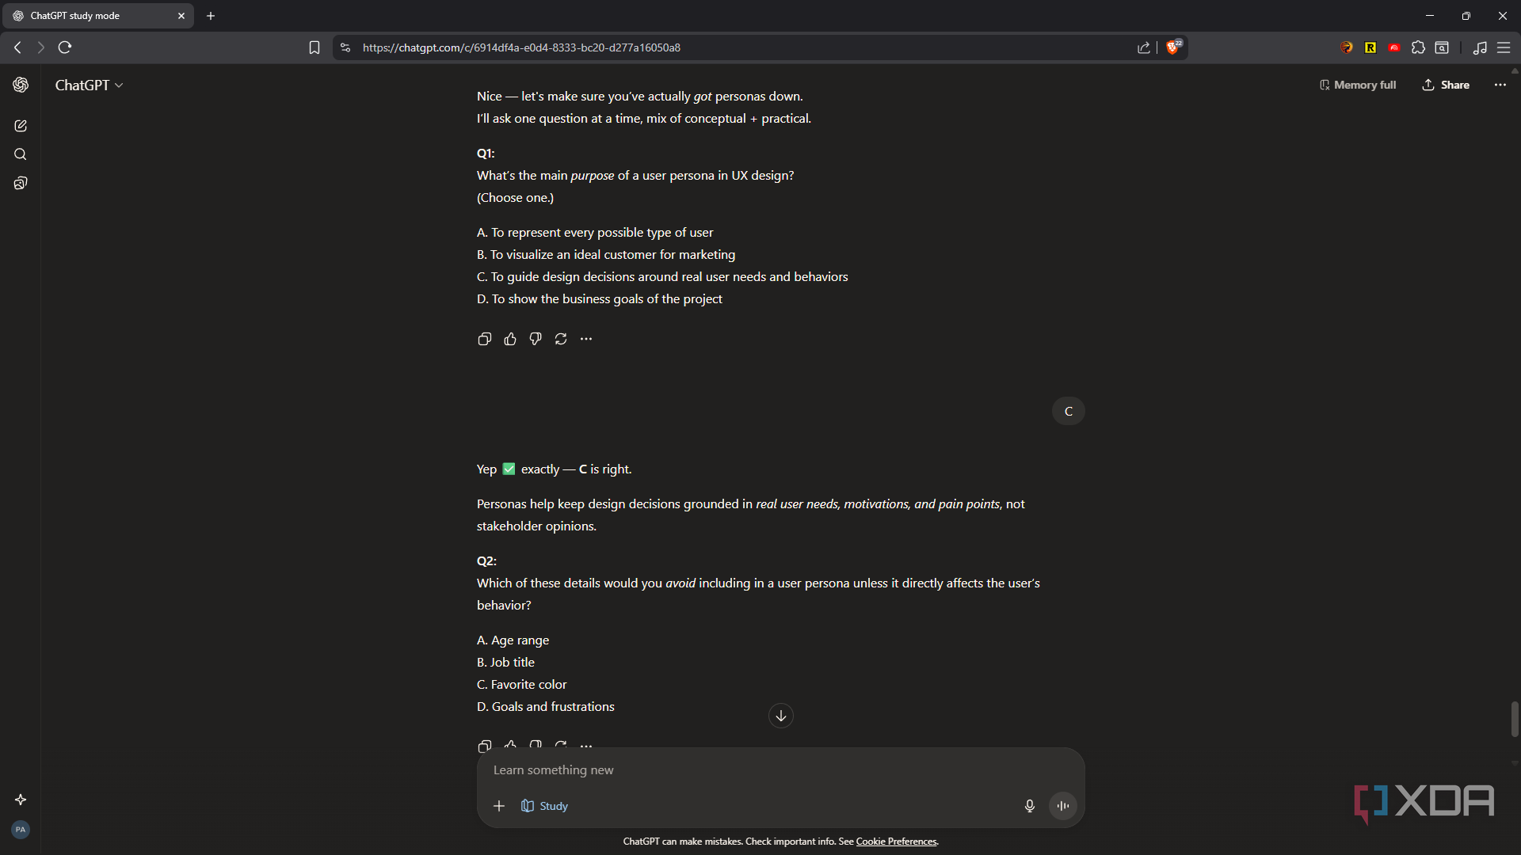The image size is (1521, 855).
Task: Open conversation options three-dot menu
Action: (x=1500, y=85)
